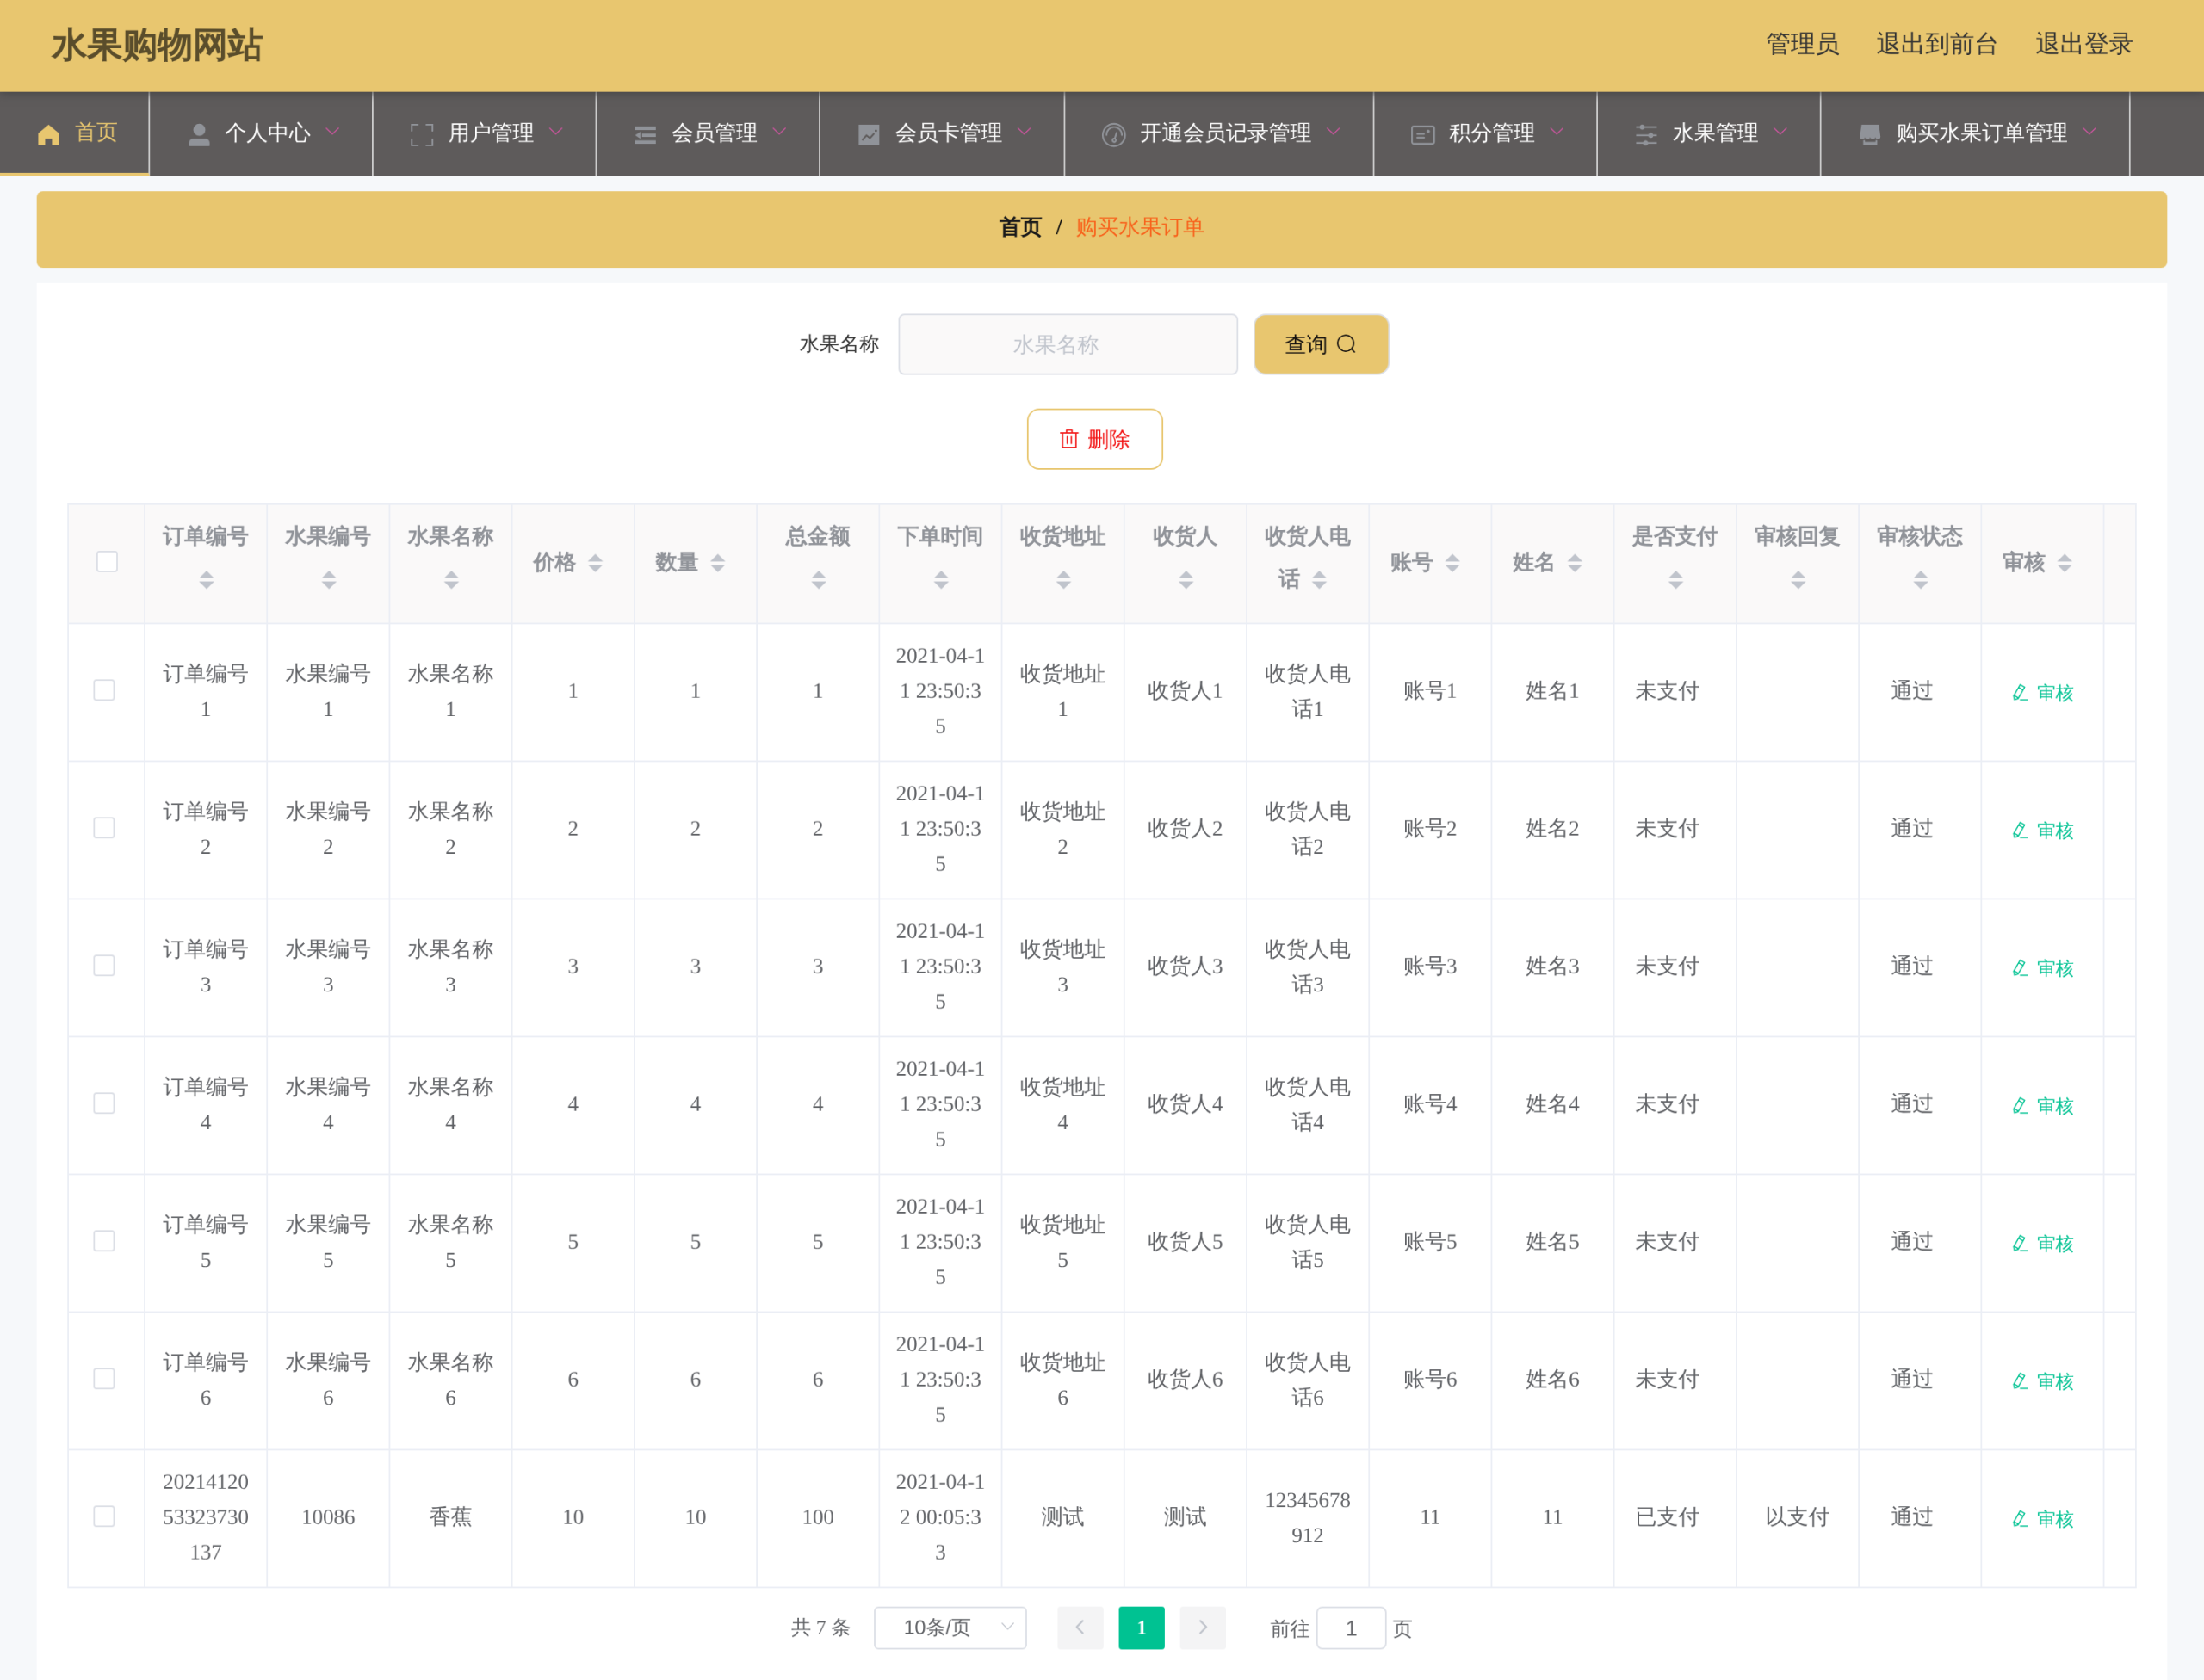Check the row for 订单编号1

click(104, 691)
